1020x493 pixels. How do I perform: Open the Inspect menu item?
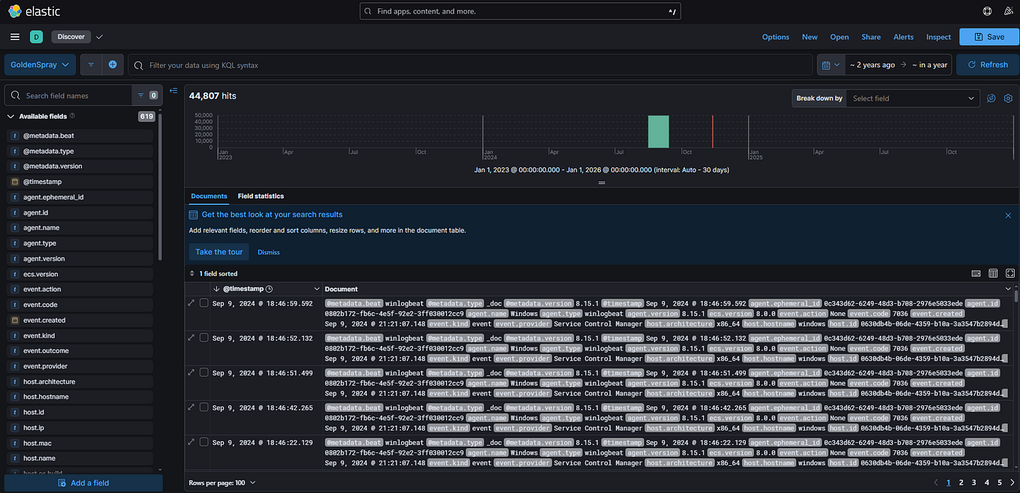pos(938,37)
